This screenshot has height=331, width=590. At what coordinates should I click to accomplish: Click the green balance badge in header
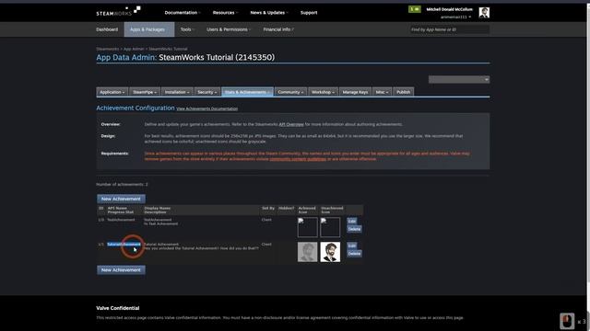pos(414,9)
